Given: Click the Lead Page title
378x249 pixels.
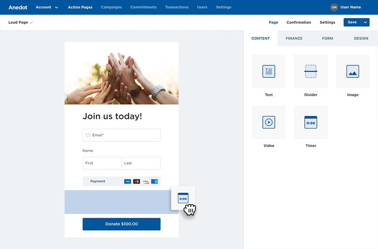Looking at the screenshot, I should pos(18,22).
